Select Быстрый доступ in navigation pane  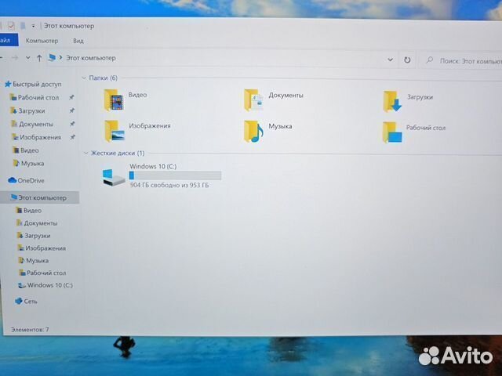tap(37, 84)
